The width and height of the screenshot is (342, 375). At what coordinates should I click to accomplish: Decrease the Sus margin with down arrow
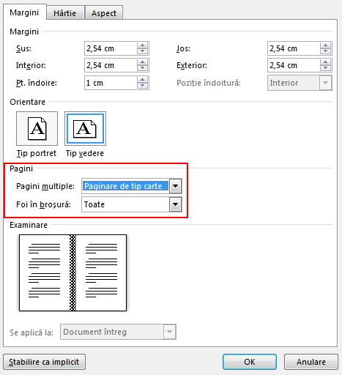pos(142,51)
